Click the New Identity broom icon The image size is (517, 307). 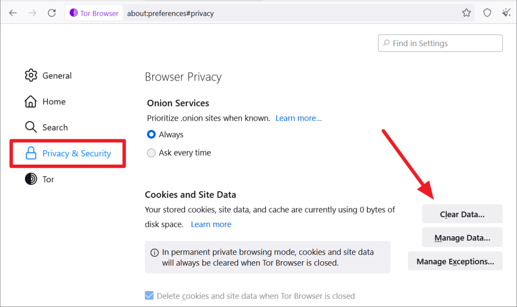click(x=506, y=13)
